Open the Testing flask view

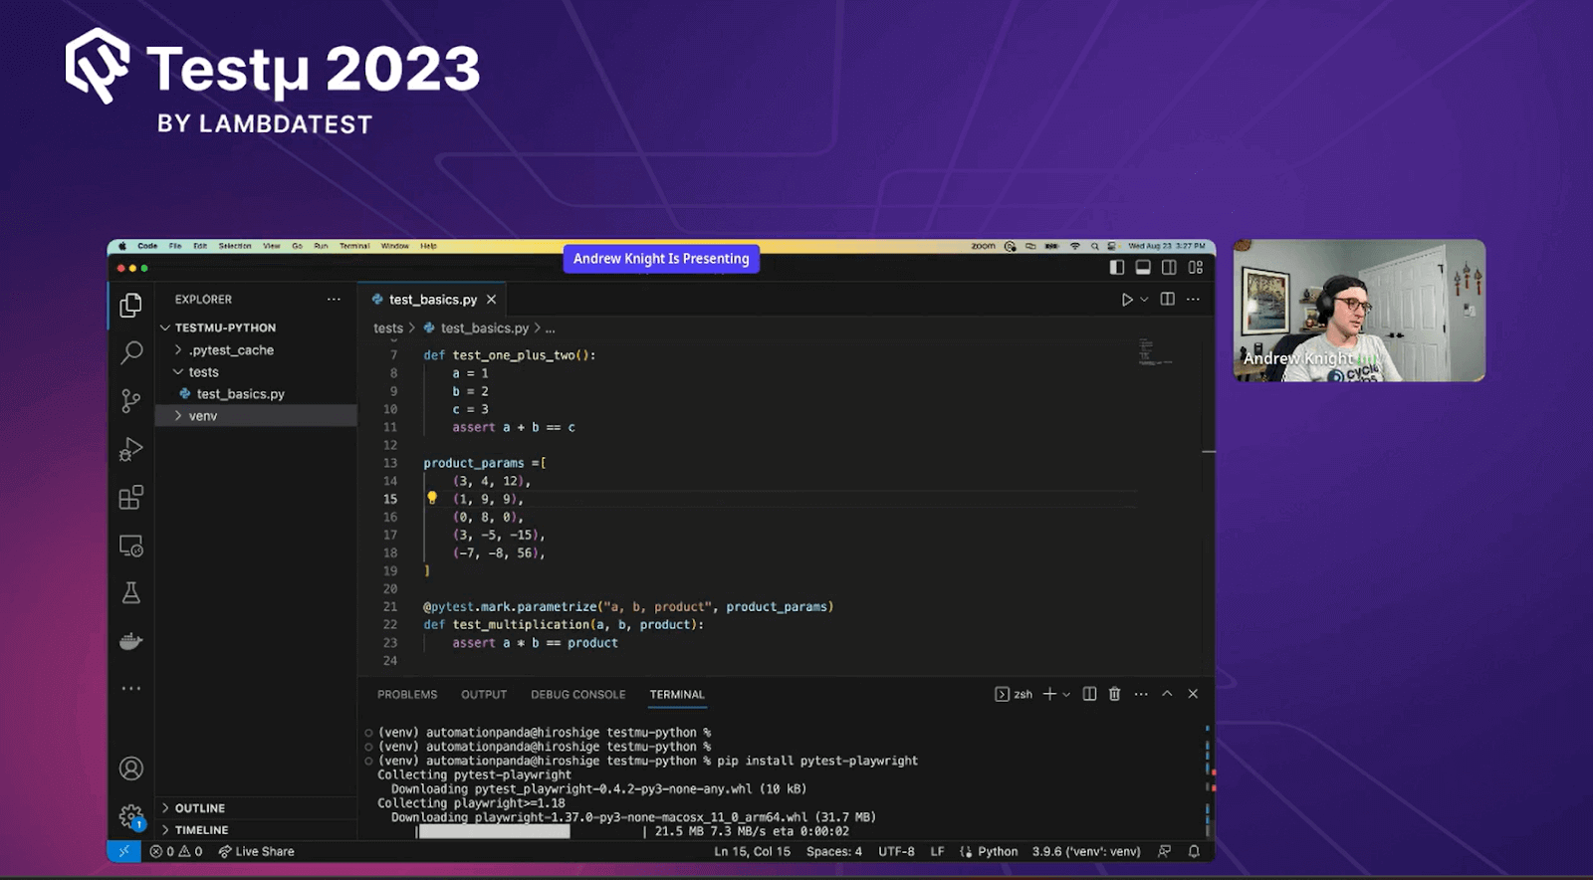pos(130,593)
